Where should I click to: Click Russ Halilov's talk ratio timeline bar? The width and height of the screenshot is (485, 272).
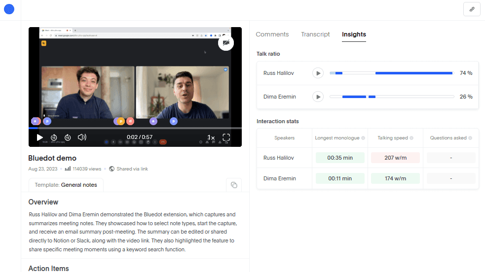pos(392,73)
